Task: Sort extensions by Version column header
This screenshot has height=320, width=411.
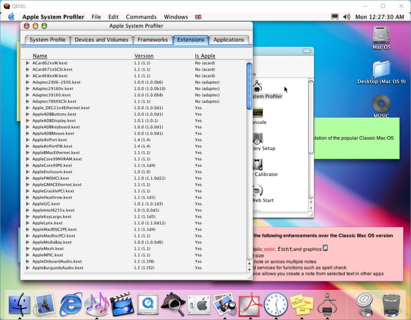Action: click(144, 56)
